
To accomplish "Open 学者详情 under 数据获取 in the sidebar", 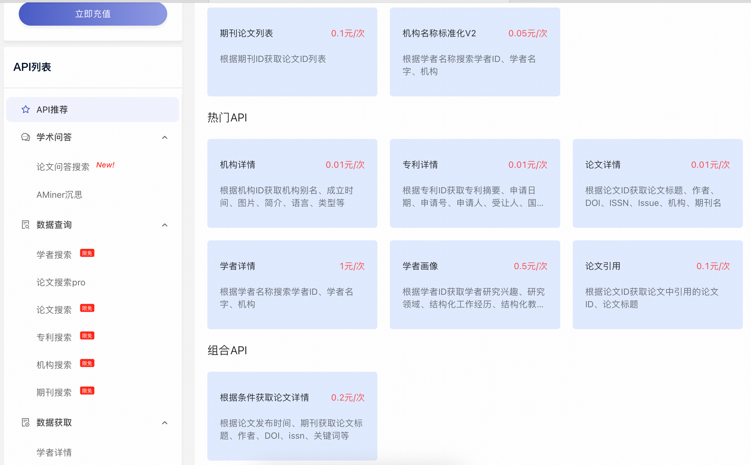I will click(54, 452).
